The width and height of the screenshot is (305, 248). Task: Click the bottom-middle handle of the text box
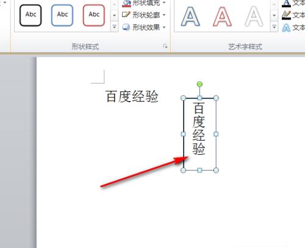(x=199, y=170)
